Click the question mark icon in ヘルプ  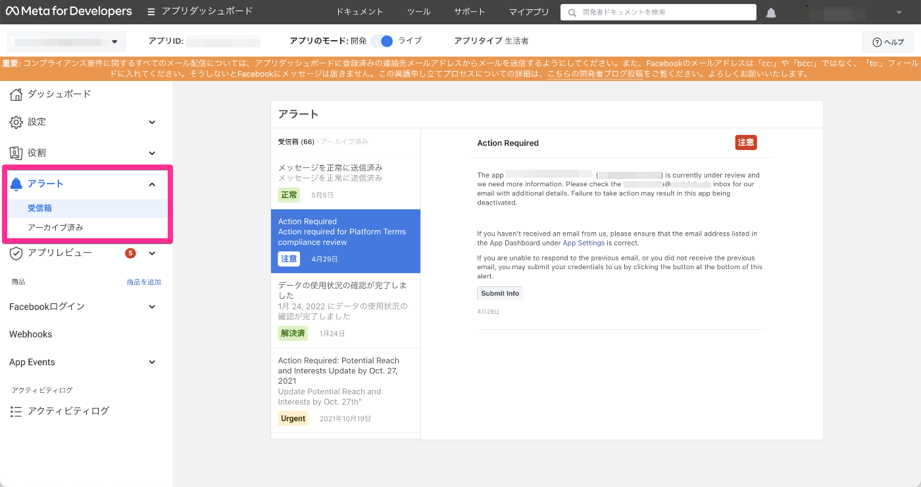coord(877,42)
